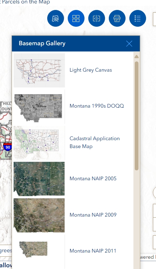Screen dimensions: 156x269
Task: Click the Cadastral Application Base Map label
Action: point(94,143)
